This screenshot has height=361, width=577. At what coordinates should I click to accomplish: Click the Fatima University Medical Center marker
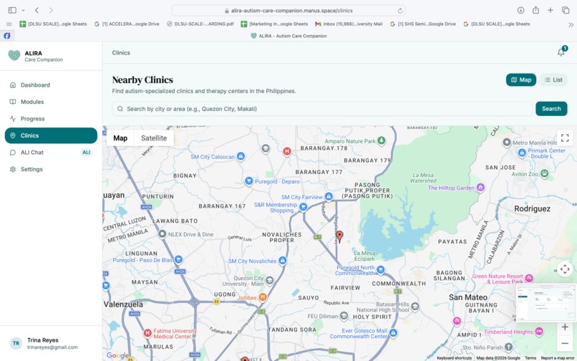147,333
